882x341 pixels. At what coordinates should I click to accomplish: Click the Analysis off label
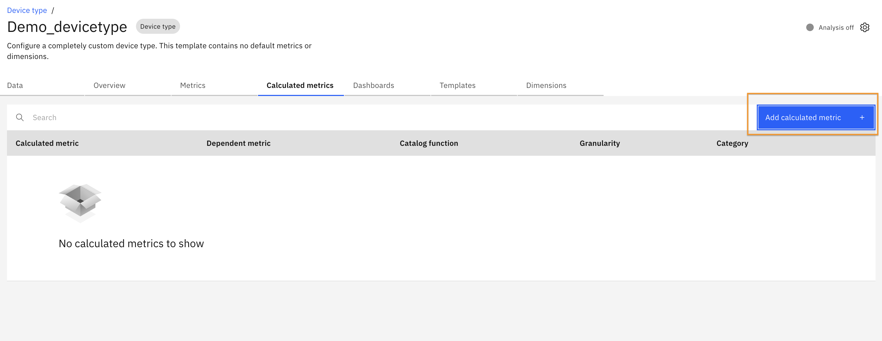coord(836,27)
